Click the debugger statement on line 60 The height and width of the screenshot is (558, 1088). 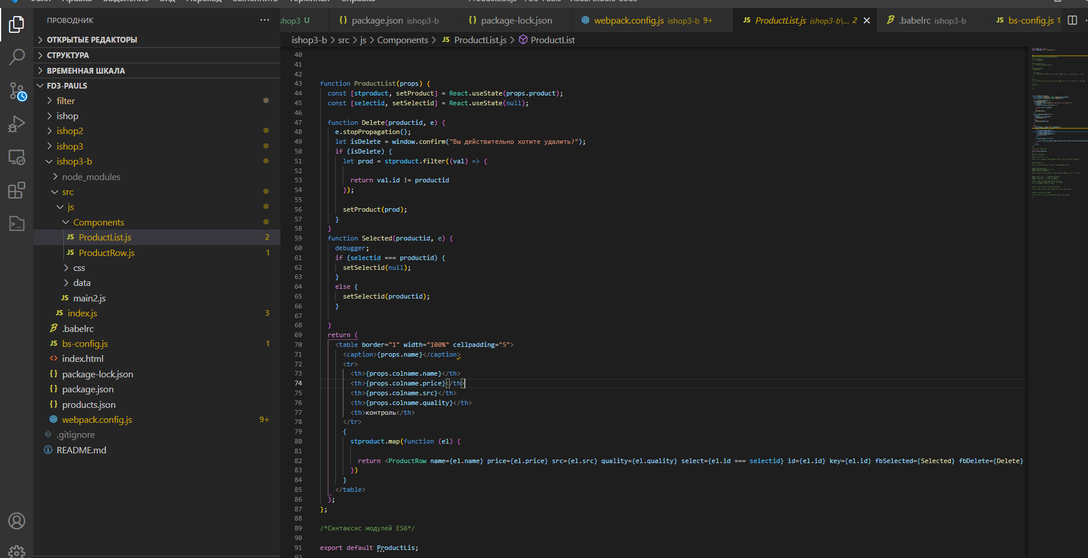[352, 248]
